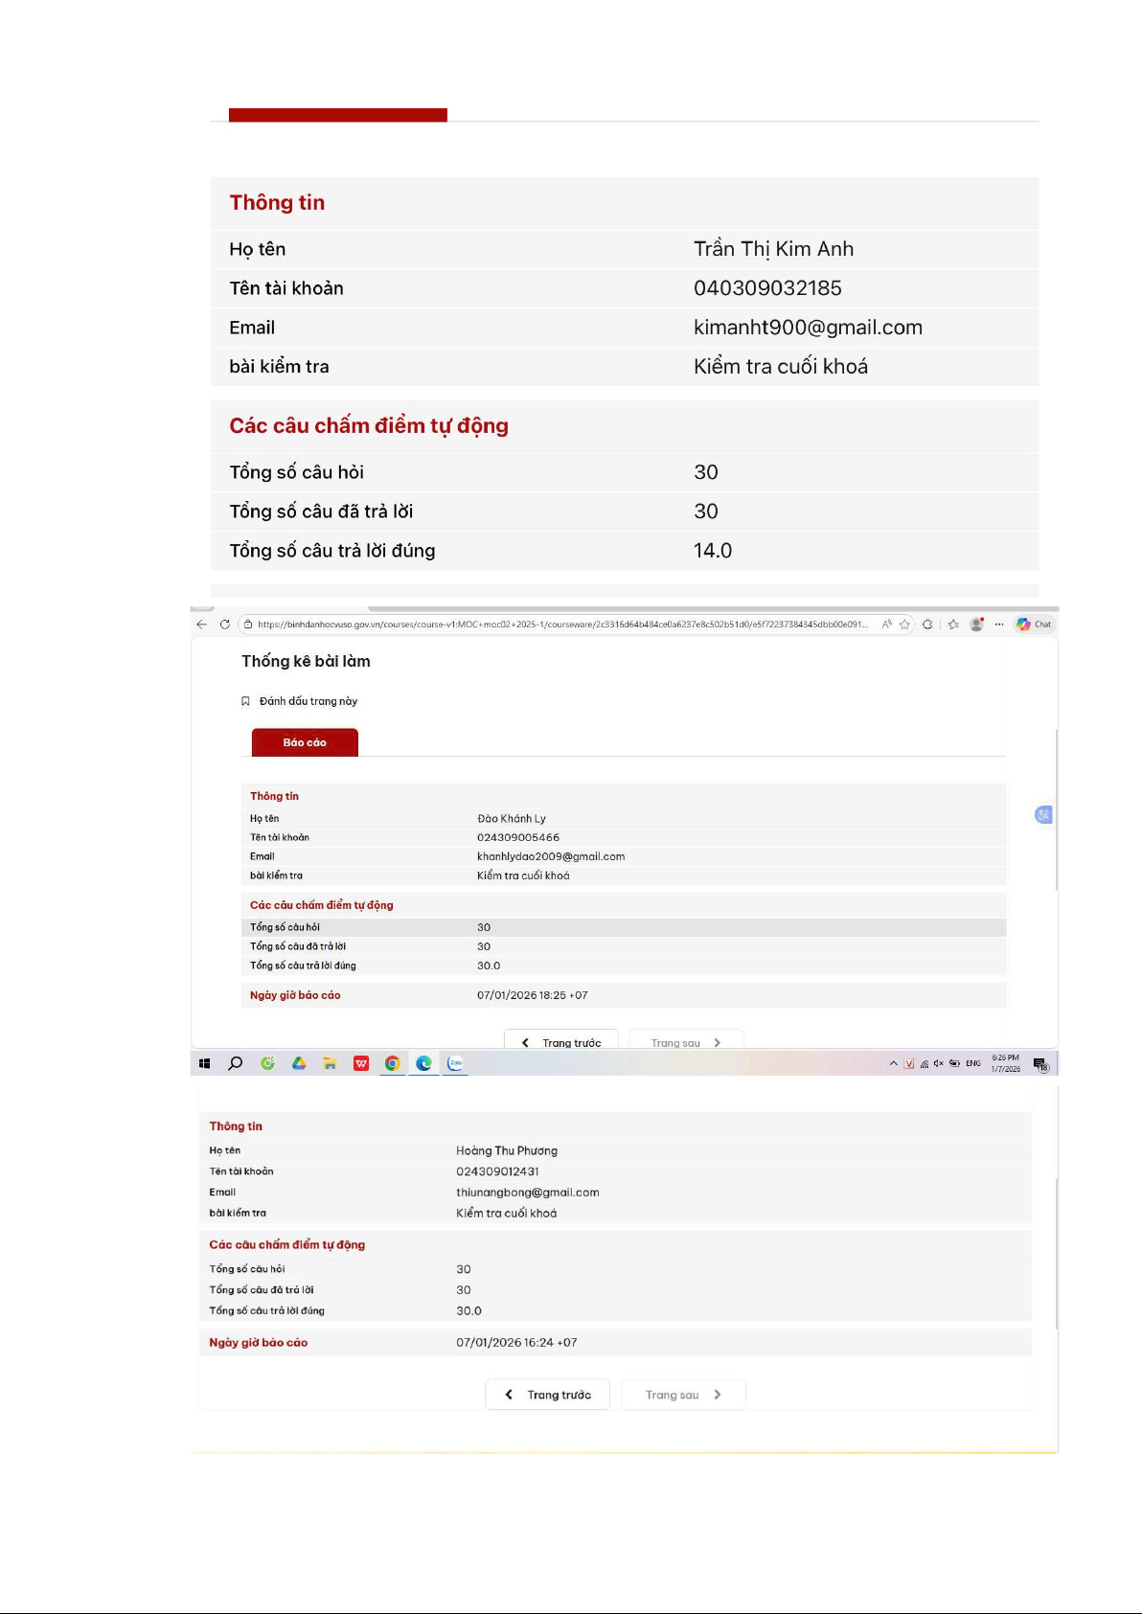
Task: Open WPS Office from the taskbar
Action: click(x=361, y=1063)
